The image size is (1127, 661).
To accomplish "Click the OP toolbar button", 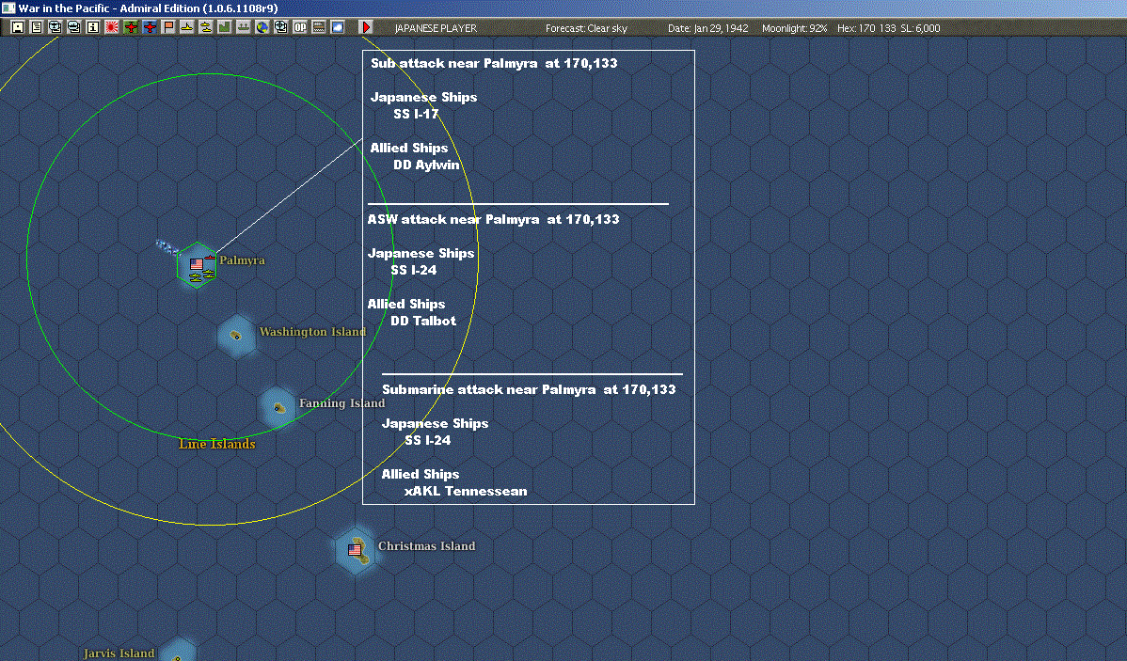I will (x=300, y=27).
